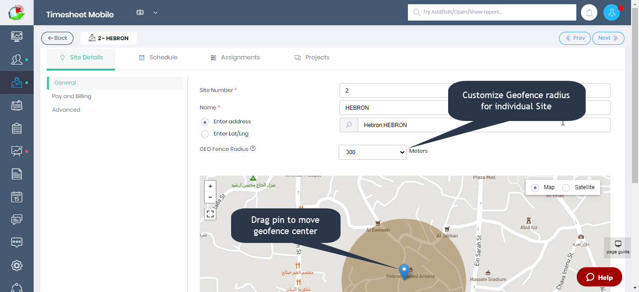Image resolution: width=639 pixels, height=292 pixels.
Task: Click the Abul Izz landmark marker
Action: (x=529, y=221)
